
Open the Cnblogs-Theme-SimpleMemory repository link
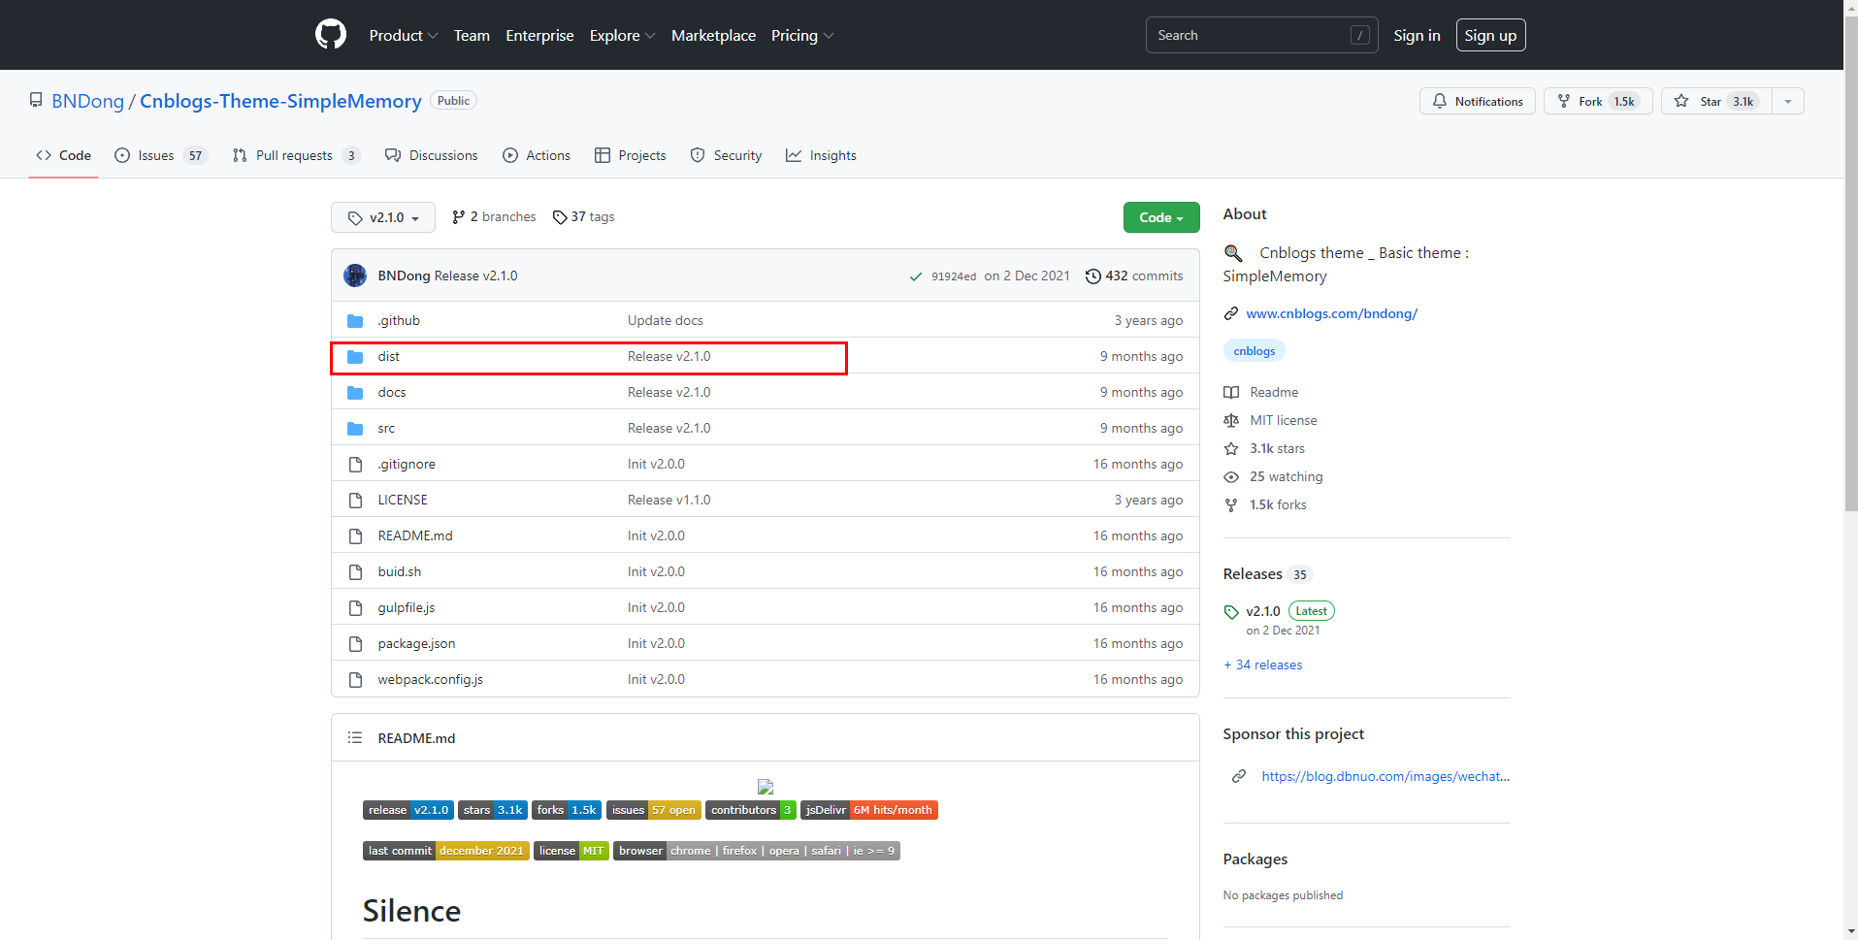280,101
